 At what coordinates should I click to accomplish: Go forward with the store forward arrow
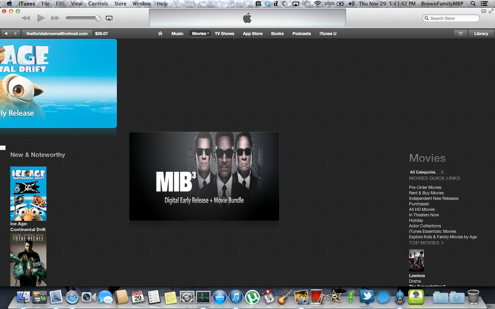click(x=15, y=33)
